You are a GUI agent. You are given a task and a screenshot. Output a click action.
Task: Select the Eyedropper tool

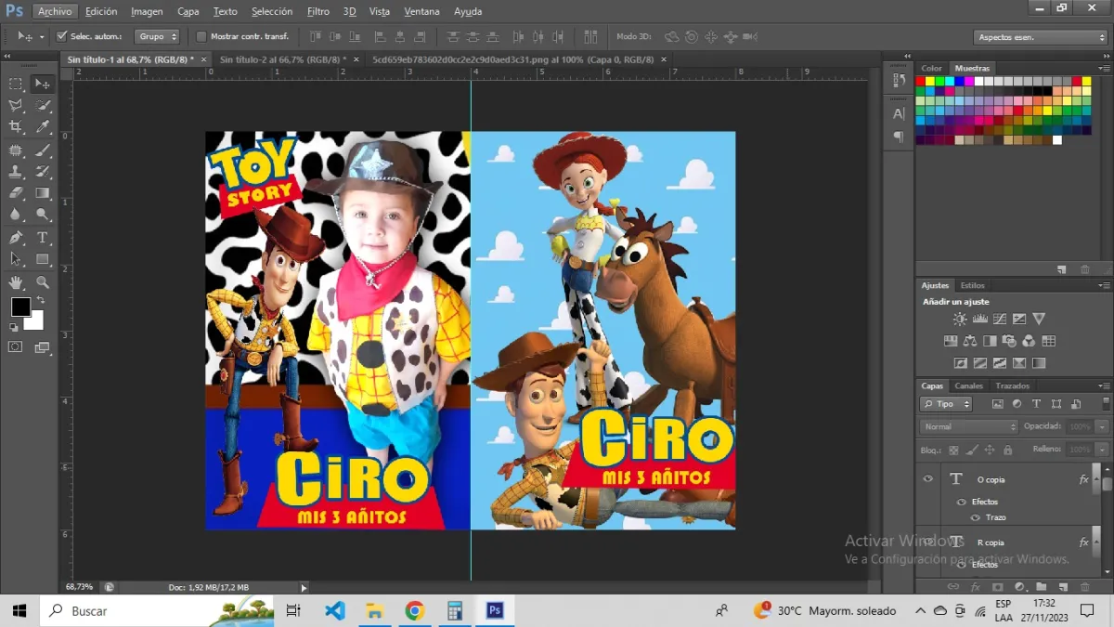tap(43, 127)
